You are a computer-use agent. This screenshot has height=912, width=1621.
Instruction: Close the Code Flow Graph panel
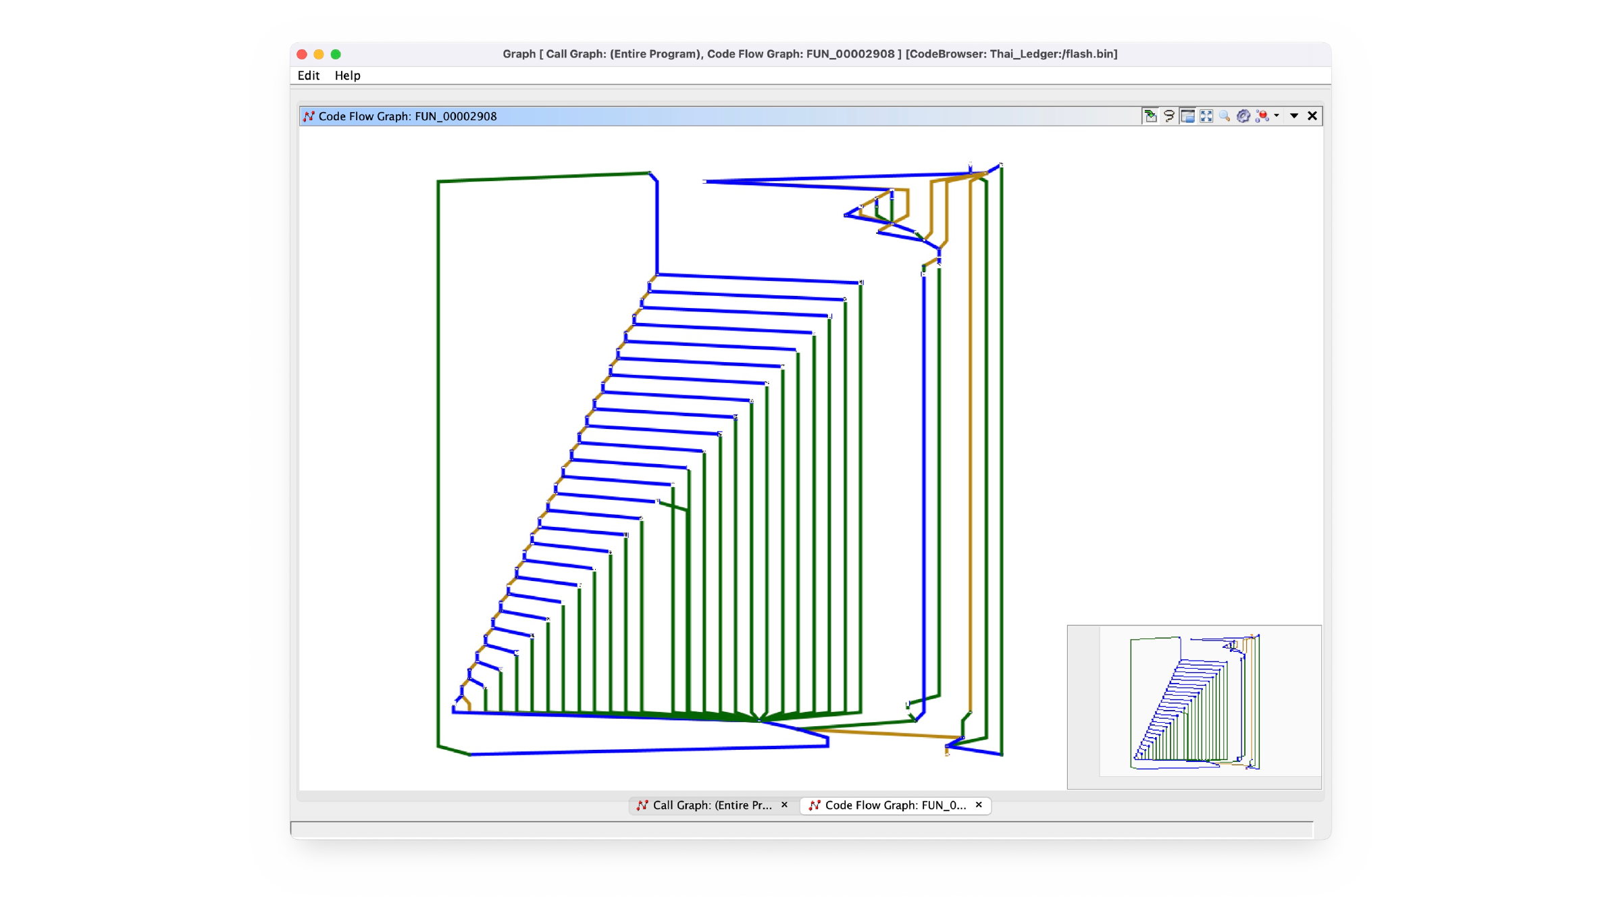(1312, 116)
